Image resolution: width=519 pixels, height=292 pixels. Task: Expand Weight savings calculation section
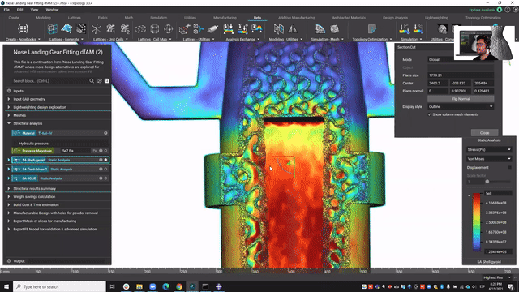(x=9, y=196)
